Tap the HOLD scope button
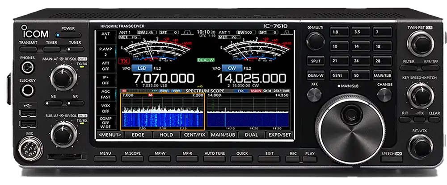Viewport: 447px width, 185px height. pos(166,134)
